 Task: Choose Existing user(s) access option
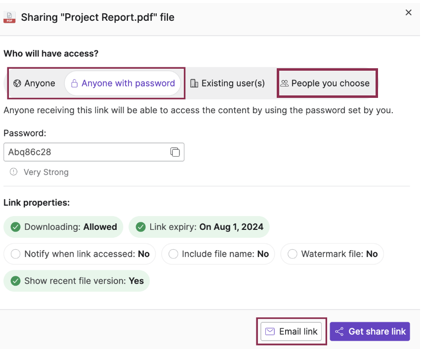point(227,84)
